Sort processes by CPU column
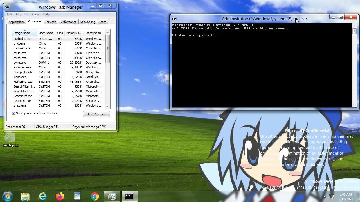The image size is (360, 202). [x=60, y=33]
